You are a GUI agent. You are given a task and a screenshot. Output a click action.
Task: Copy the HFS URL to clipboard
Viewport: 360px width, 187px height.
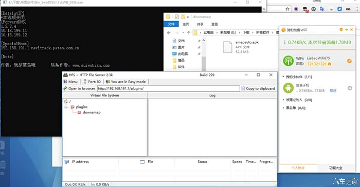click(258, 88)
